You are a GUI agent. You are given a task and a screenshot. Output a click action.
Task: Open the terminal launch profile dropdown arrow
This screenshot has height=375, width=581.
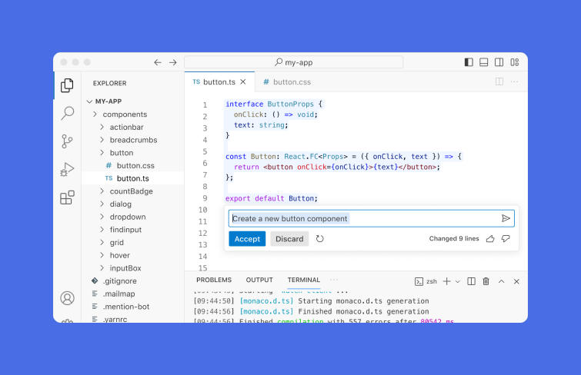click(458, 282)
